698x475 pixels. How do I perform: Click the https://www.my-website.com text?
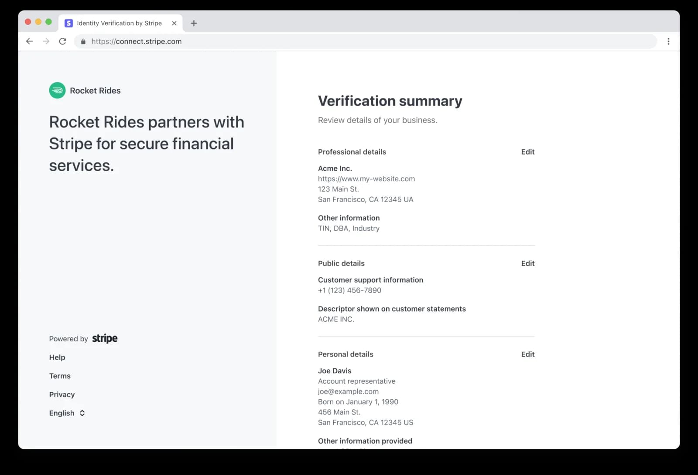366,179
